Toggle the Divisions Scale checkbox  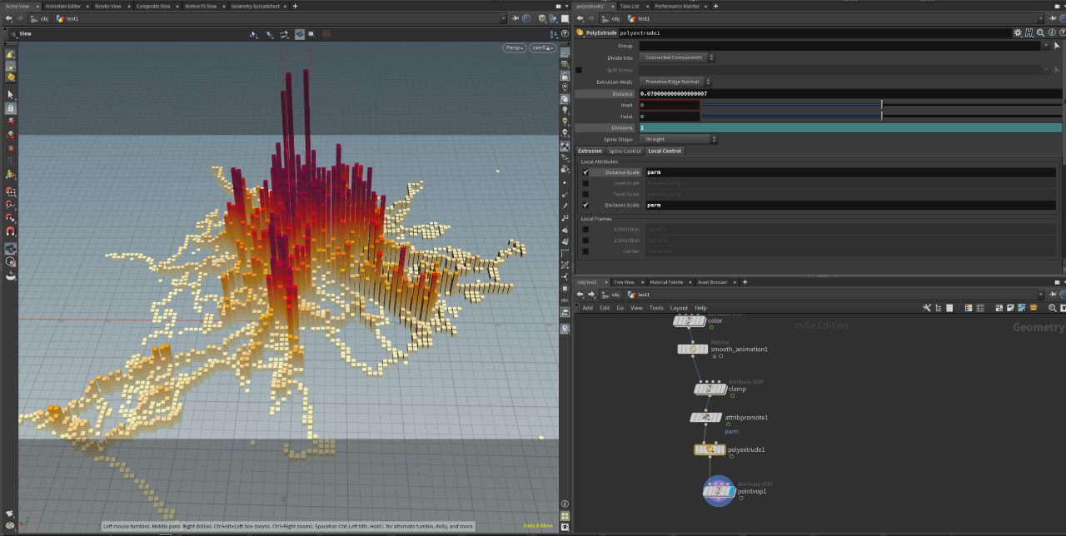point(585,205)
